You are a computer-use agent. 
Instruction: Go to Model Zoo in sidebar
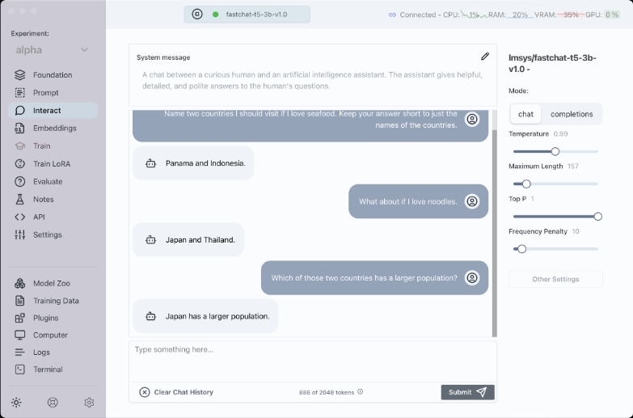(51, 284)
